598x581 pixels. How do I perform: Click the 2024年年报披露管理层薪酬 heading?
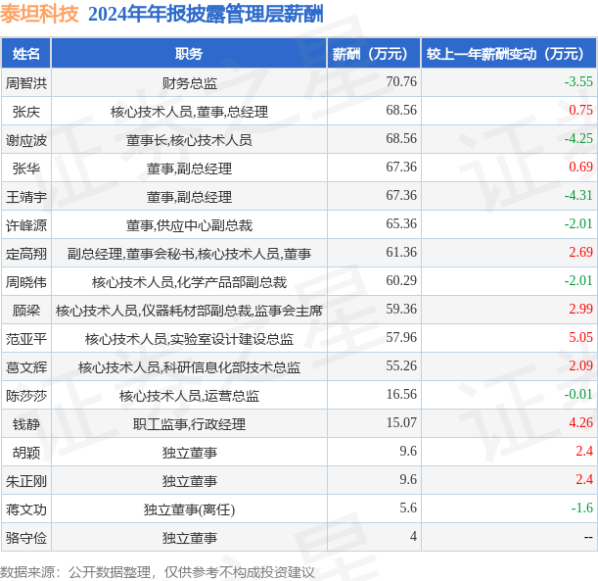(206, 14)
